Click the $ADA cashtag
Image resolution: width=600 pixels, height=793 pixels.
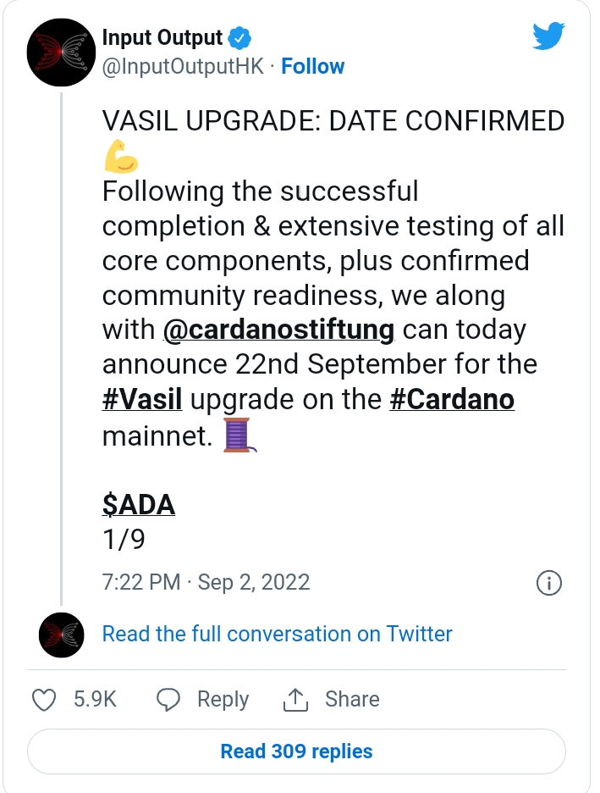139,505
